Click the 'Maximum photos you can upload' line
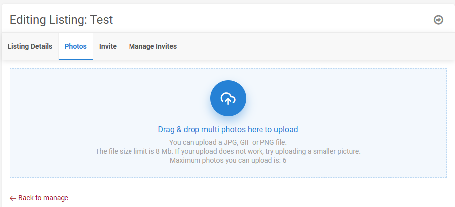Screen dimensions: 455x207 [228, 160]
